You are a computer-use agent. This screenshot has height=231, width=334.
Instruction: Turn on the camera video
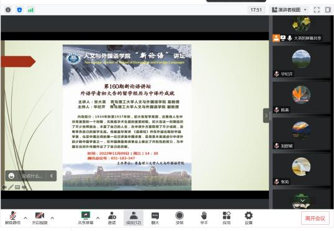pos(40,218)
